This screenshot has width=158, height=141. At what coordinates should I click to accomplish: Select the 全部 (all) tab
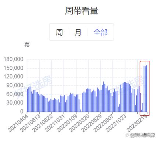pyautogui.click(x=100, y=32)
